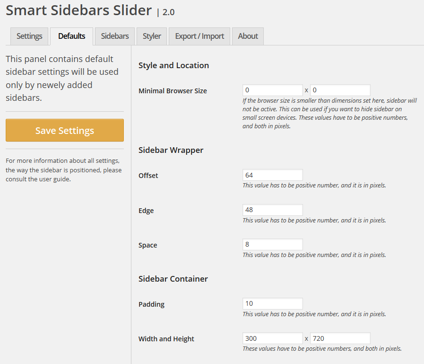Switch to the Export / Import tab
The image size is (424, 364).
[199, 36]
